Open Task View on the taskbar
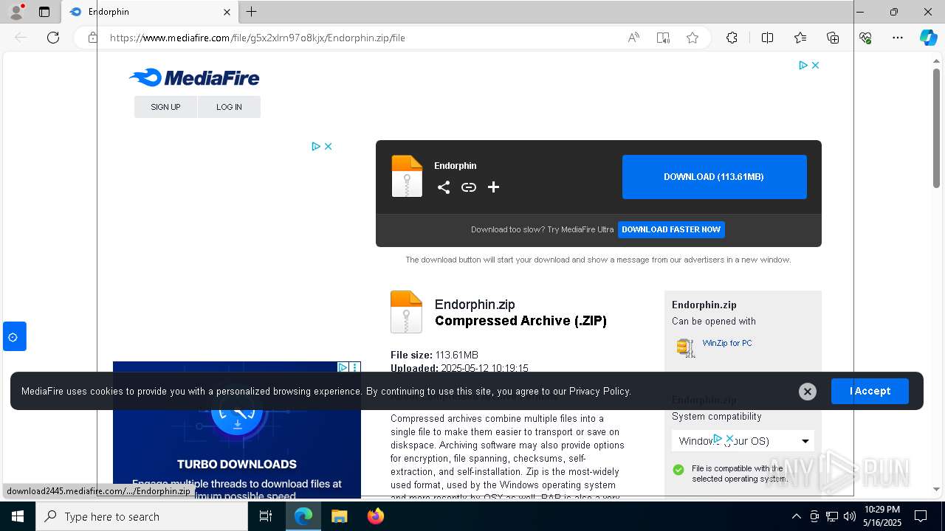 (x=266, y=516)
